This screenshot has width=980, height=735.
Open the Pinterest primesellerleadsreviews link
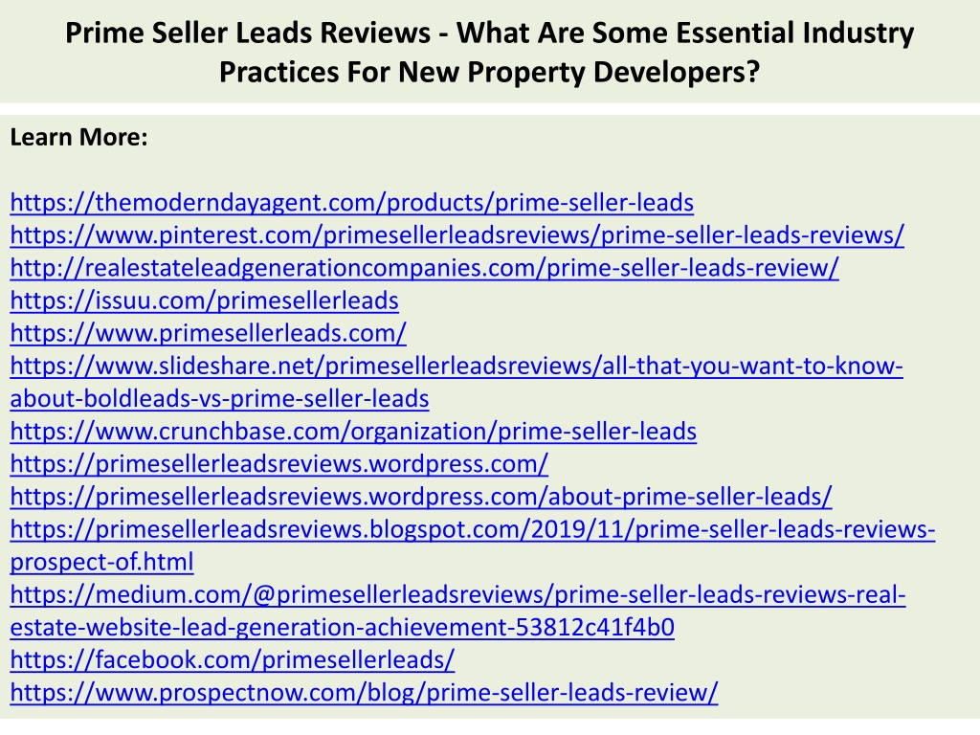pyautogui.click(x=457, y=235)
